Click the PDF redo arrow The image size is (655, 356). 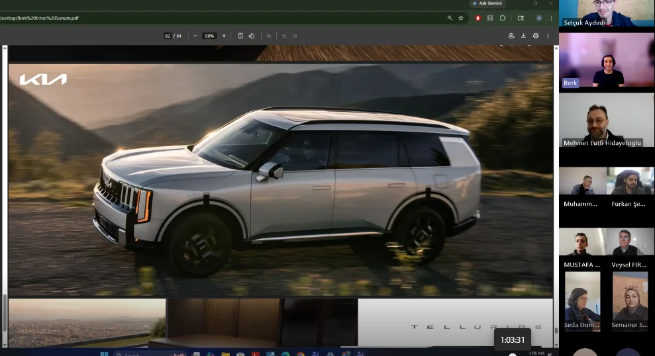click(x=295, y=36)
